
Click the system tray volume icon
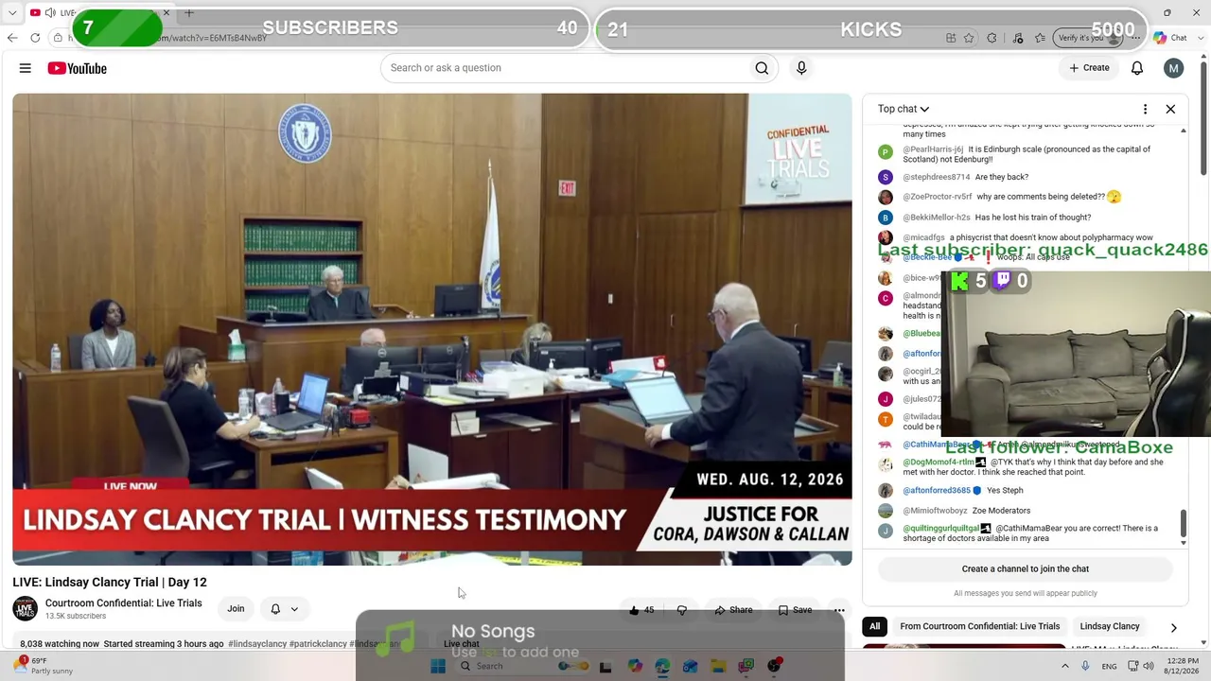click(x=1150, y=666)
